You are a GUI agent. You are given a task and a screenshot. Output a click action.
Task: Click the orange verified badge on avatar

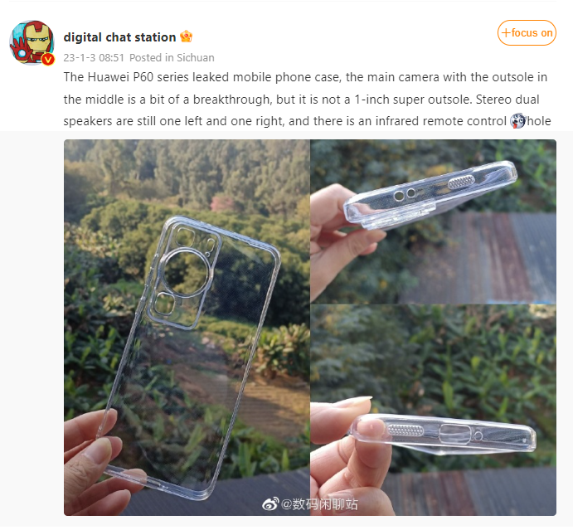[48, 60]
